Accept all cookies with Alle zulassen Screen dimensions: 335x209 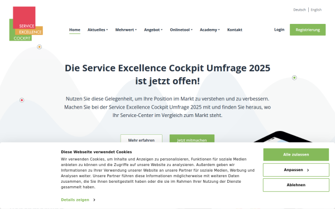[296, 154]
